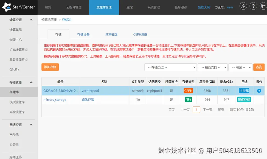Open the 云组件管理 menu

(74, 7)
